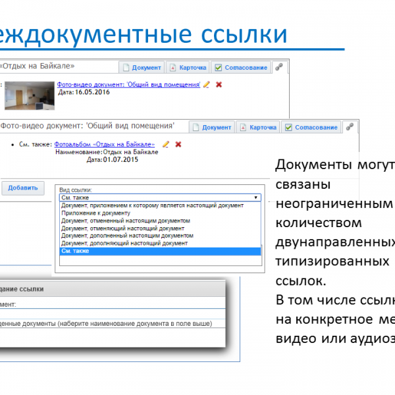The image size is (395, 395).
Task: Open the Документ tab in «Отдых на Байкале» panel
Action: [x=141, y=68]
